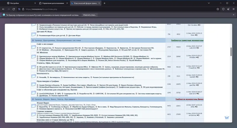Click the folder icon beside Безопасность
Viewport: 237px width, 128px height.
point(33,76)
